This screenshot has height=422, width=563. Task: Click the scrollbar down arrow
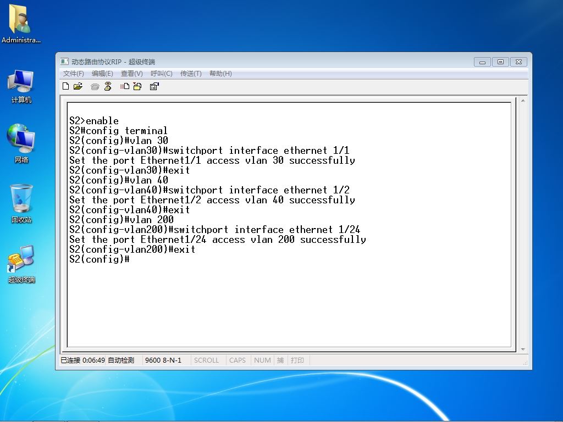click(523, 349)
